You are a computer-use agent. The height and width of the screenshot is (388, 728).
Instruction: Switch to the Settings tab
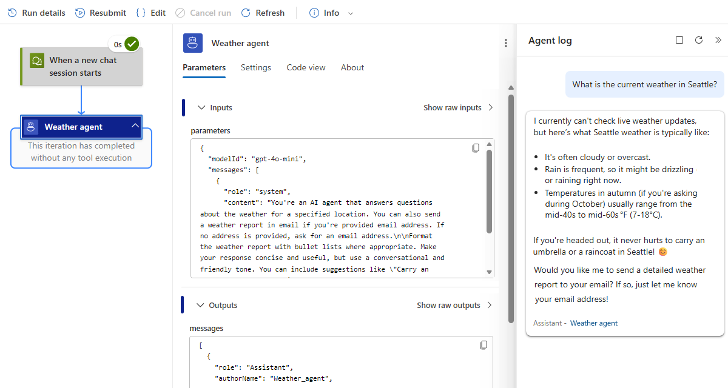[x=256, y=68]
